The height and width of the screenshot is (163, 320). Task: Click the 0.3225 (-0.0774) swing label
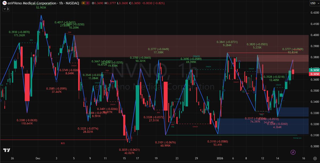click(x=88, y=129)
